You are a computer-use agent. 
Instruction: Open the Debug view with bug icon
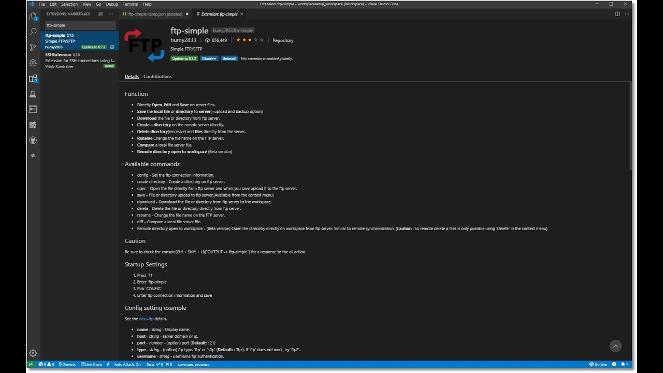[33, 63]
